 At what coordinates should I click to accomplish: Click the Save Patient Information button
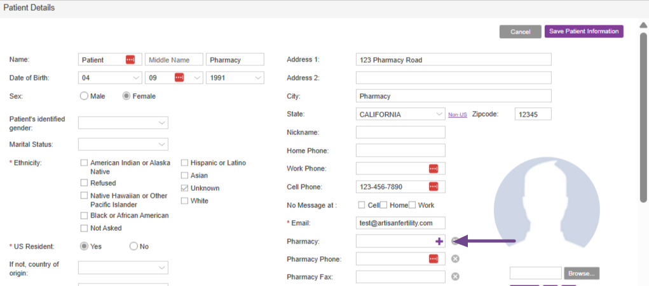pos(584,32)
